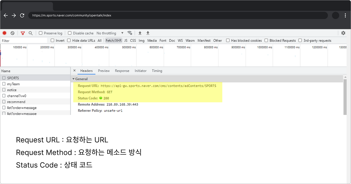Click the details pane vertical scrollbar
Viewport: 351px width, 184px height.
[x=345, y=97]
